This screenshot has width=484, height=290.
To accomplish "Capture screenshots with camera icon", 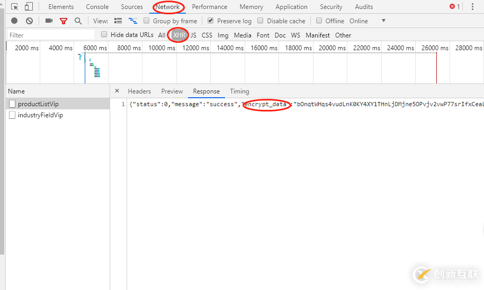I will tap(49, 21).
